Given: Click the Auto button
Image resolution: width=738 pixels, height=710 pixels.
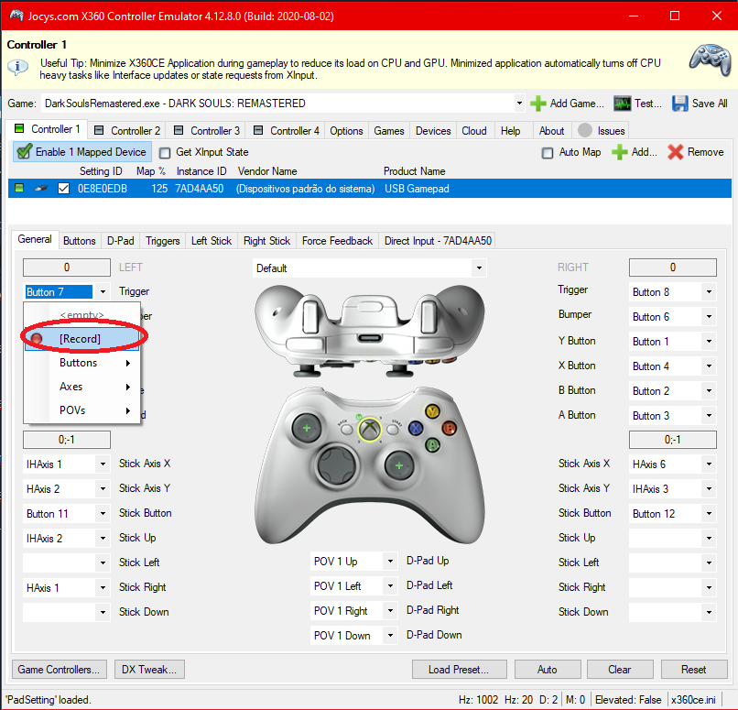Looking at the screenshot, I should [548, 670].
